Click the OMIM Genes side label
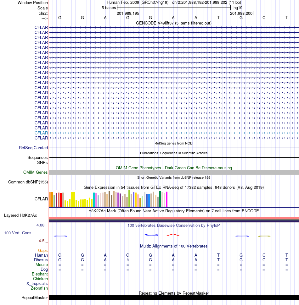The image size is (299, 305). point(35,172)
